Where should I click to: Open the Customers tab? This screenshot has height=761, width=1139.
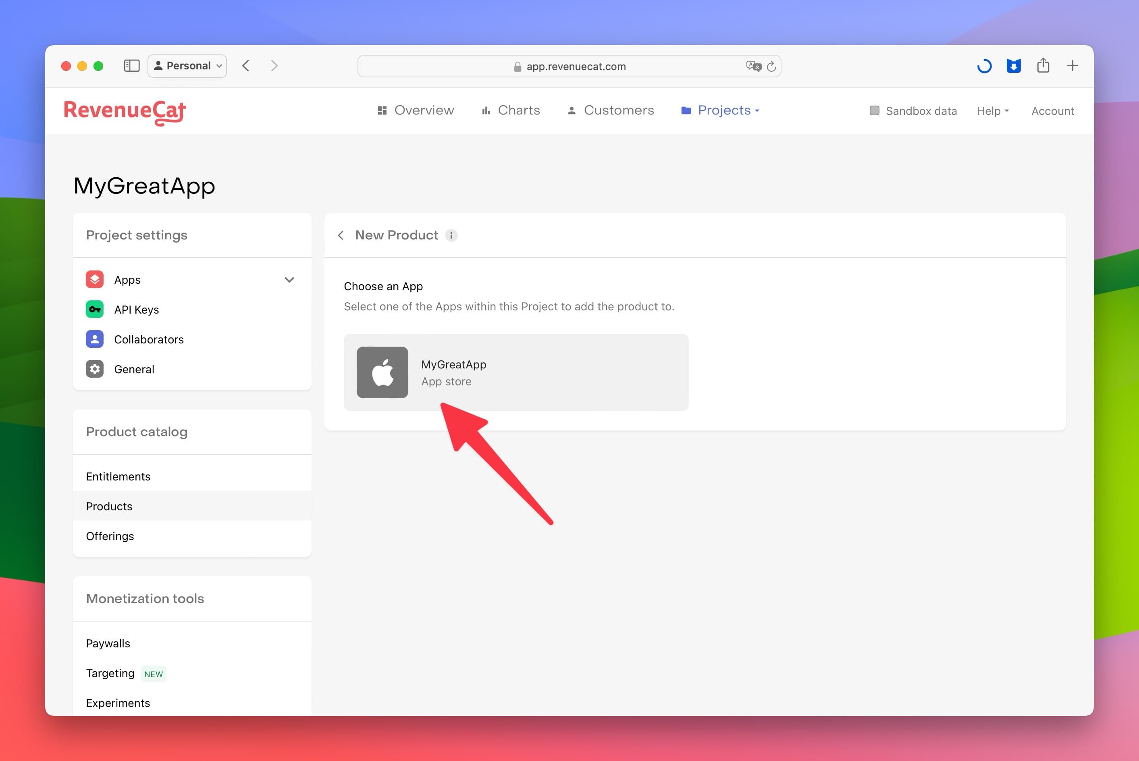click(611, 111)
